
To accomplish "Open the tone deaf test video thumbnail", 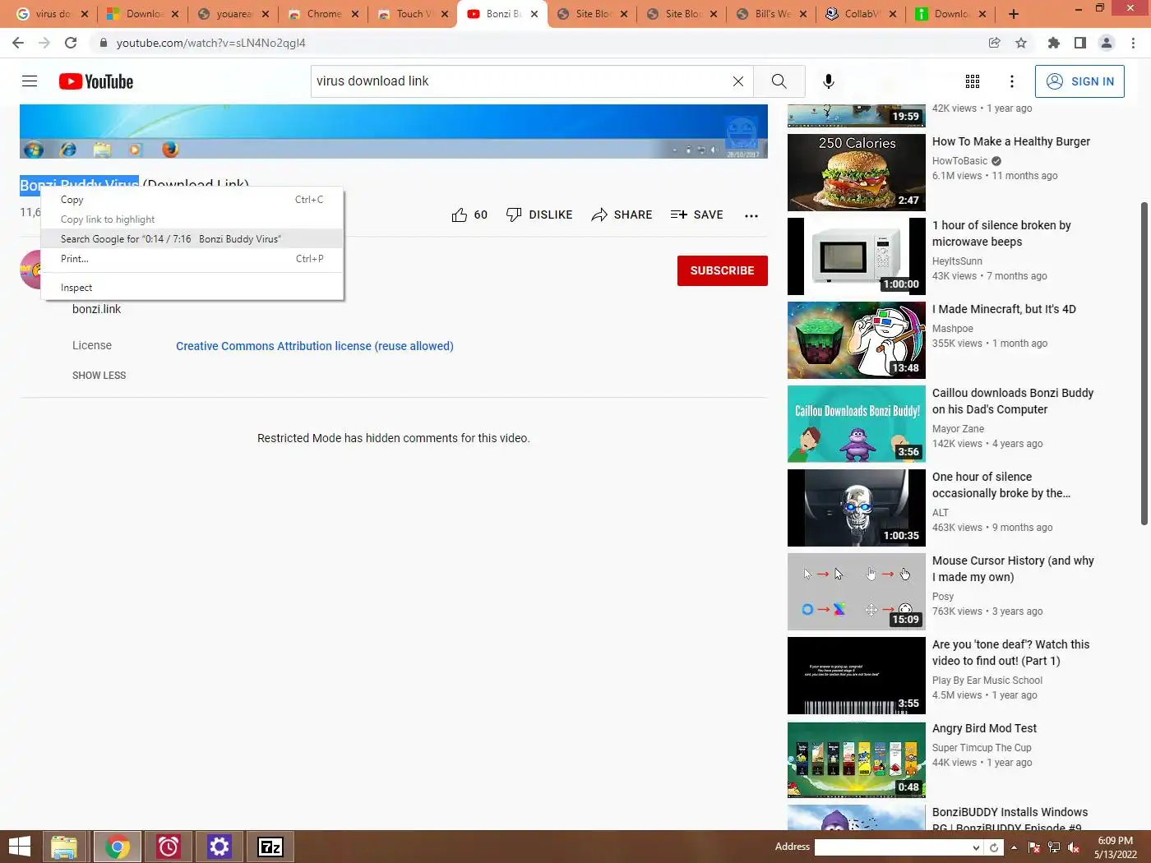I will (x=857, y=676).
